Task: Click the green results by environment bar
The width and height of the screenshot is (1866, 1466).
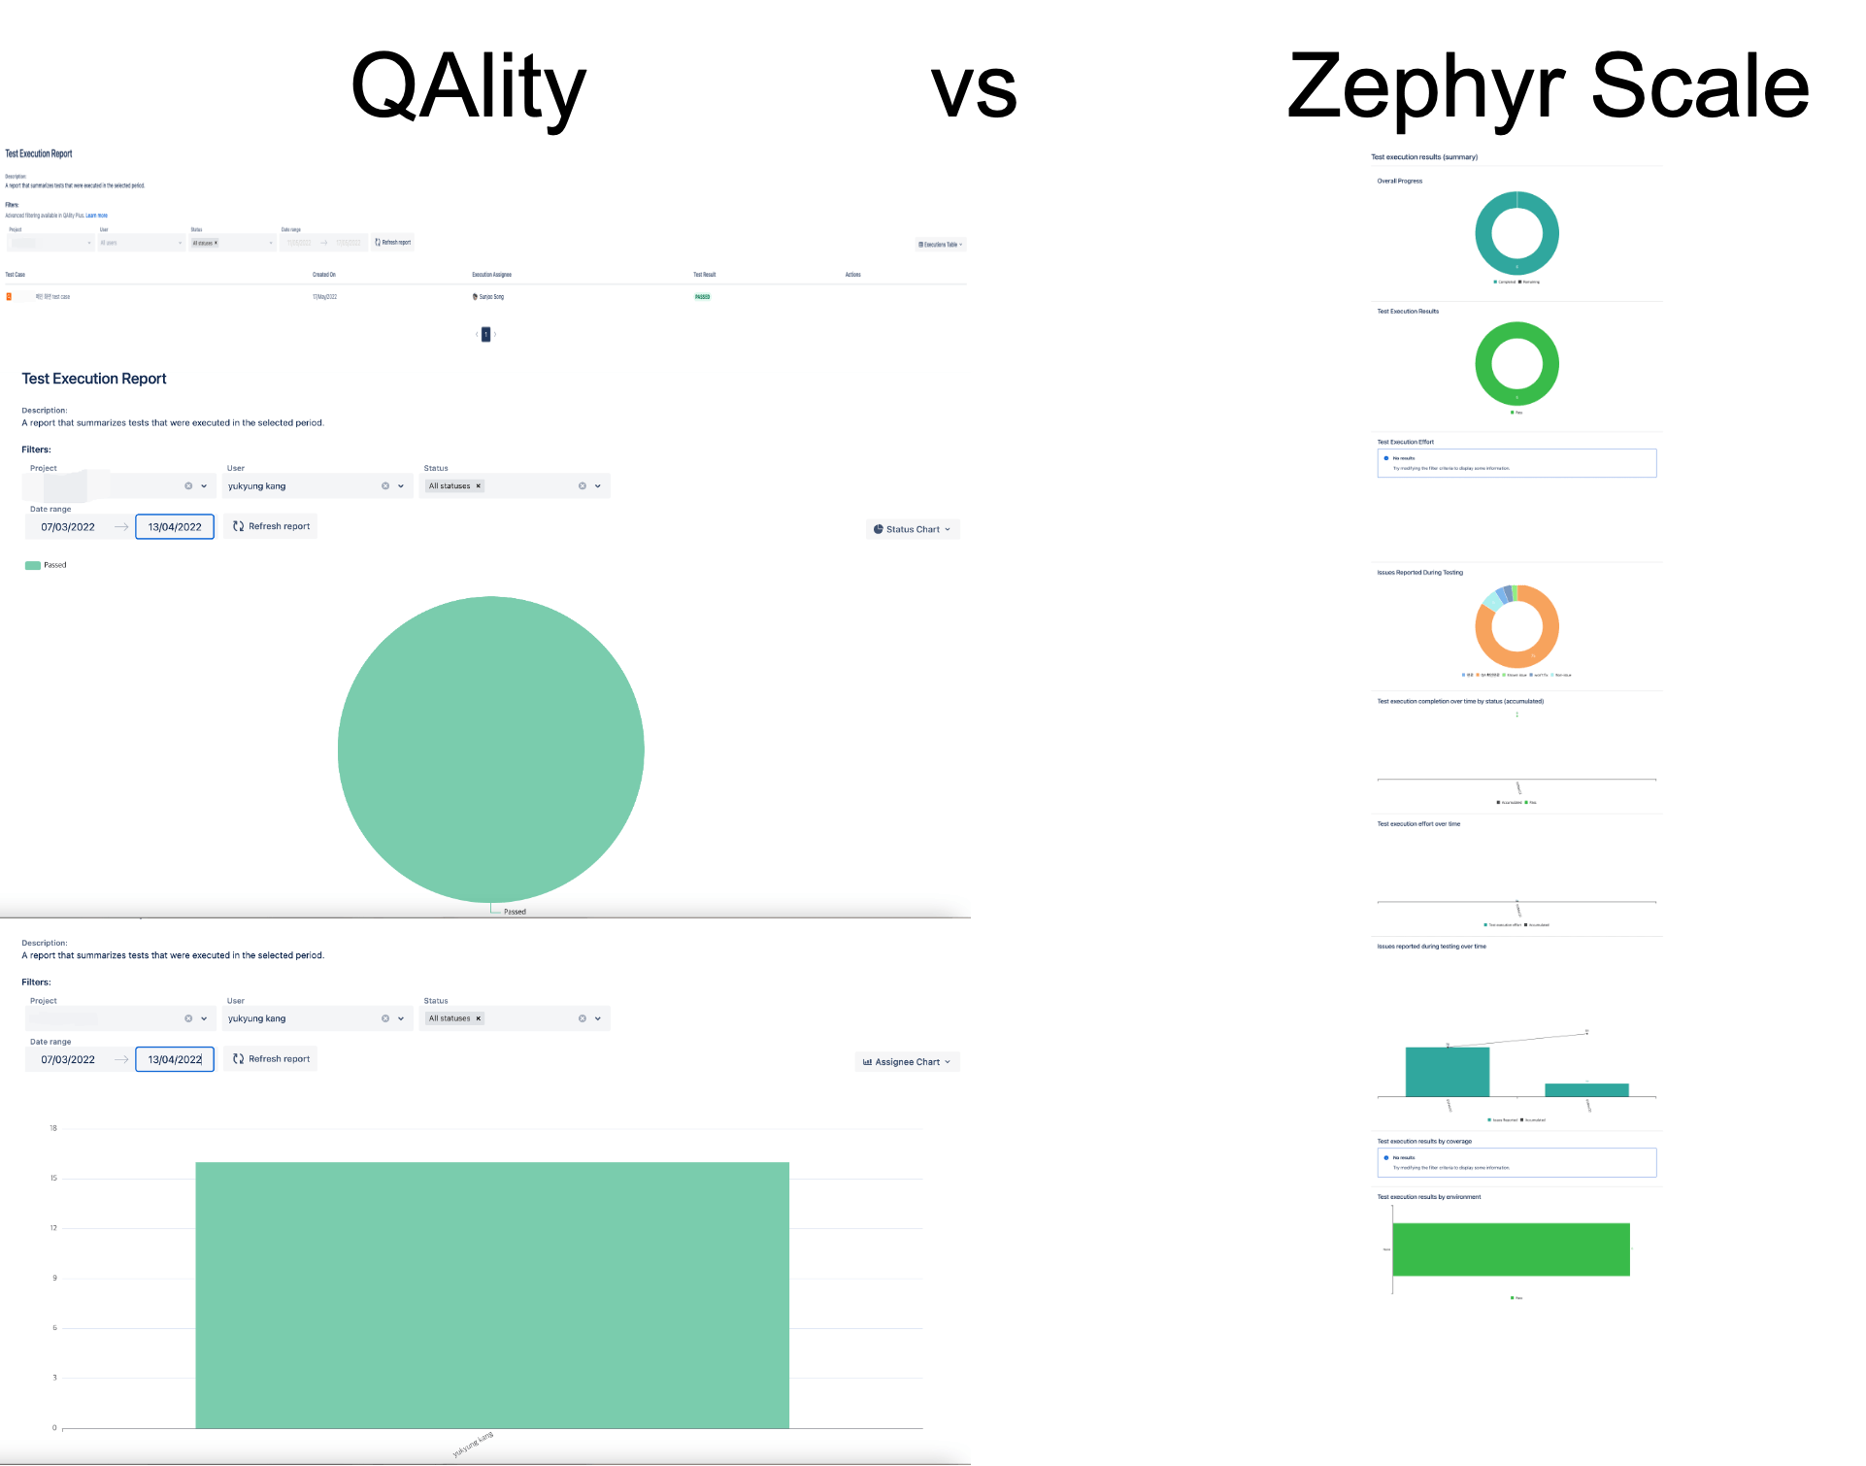Action: (x=1512, y=1249)
